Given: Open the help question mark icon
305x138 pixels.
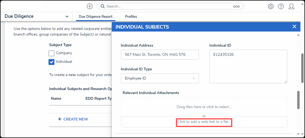Looking at the screenshot, I should pyautogui.click(x=281, y=6).
